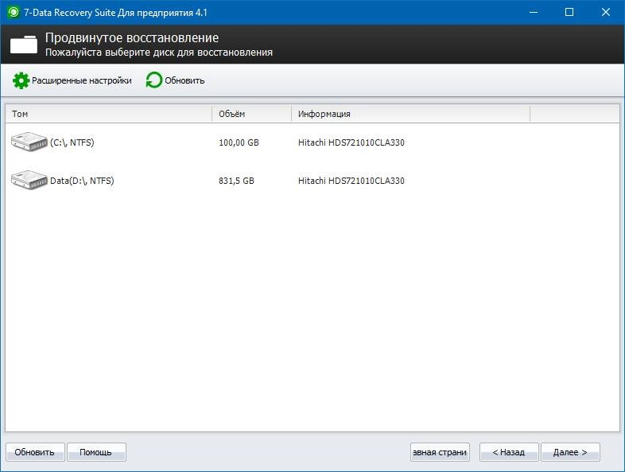Screen dimensions: 625x472
Task: Click Hitachi info cell in C:\ row
Action: click(x=351, y=142)
